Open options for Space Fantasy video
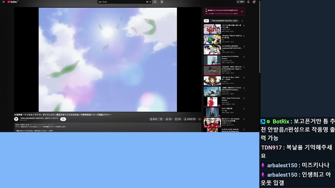This screenshot has width=335, height=188. coord(244,98)
